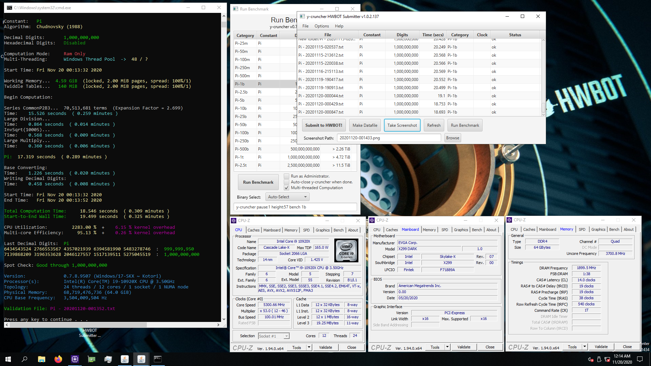Click Submit to HWBOT! button
651x366 pixels.
coord(324,125)
